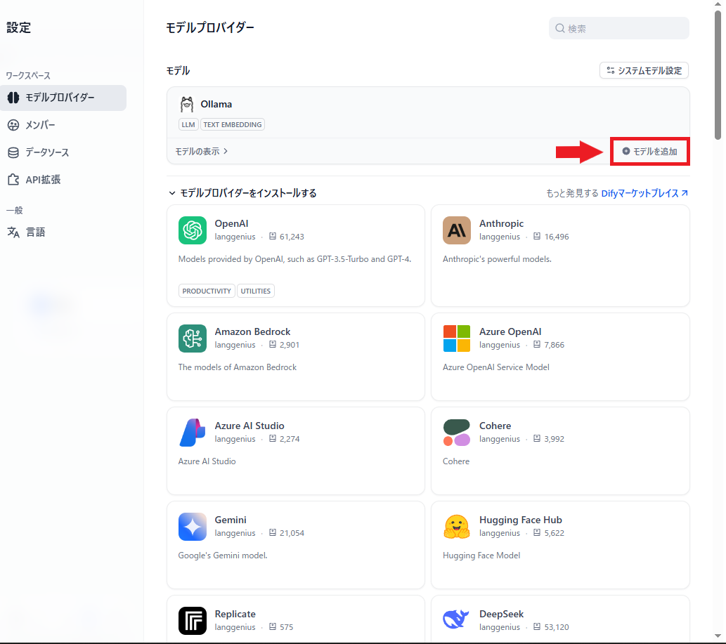Click the external link arrow after Difyマーケットプレイス
Image resolution: width=726 pixels, height=644 pixels.
click(x=685, y=192)
